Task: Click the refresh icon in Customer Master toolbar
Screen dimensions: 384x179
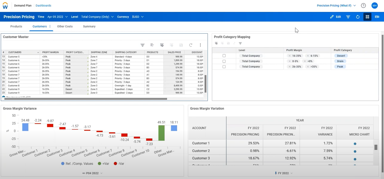Action: click(x=191, y=45)
